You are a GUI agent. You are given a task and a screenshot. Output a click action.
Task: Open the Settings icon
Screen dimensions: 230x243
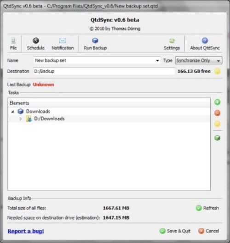(x=172, y=41)
